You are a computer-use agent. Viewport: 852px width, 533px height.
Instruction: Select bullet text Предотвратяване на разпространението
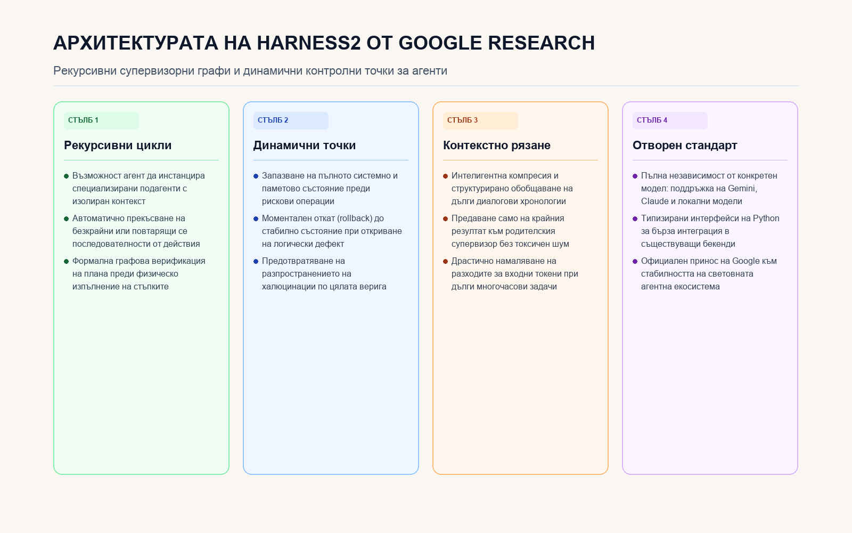point(324,274)
